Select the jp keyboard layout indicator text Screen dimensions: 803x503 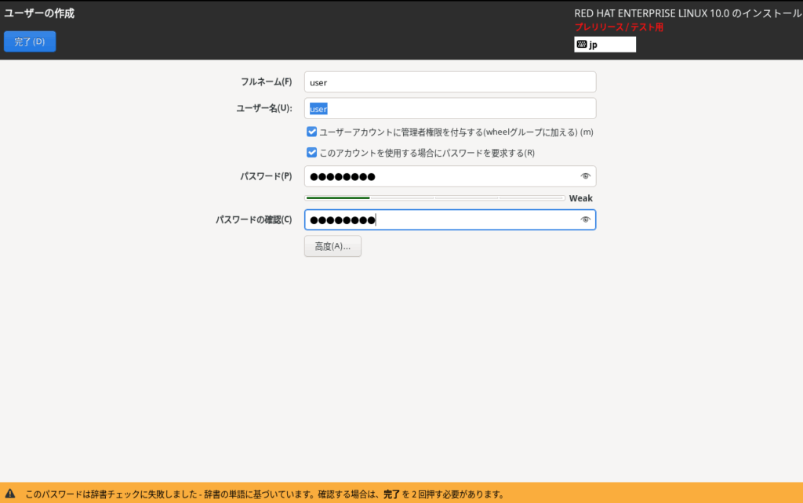594,45
